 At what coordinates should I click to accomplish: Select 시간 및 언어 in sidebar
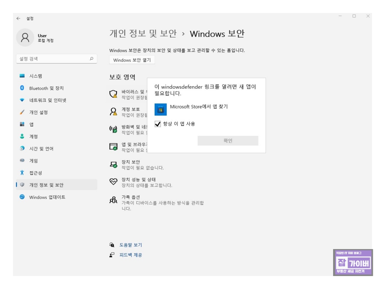57,149
